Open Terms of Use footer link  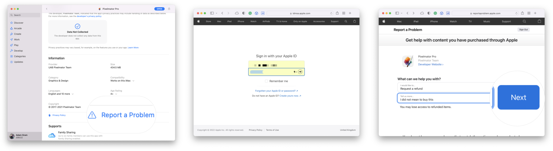272,130
